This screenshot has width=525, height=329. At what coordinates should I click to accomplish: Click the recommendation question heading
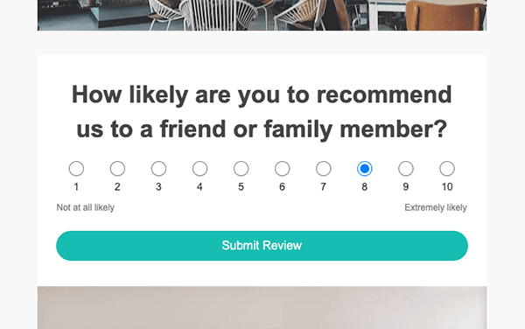point(262,111)
